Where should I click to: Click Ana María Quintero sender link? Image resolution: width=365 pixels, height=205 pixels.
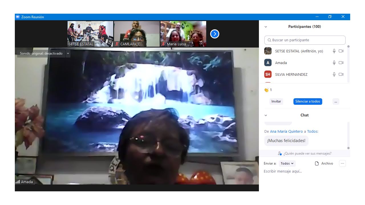point(286,132)
